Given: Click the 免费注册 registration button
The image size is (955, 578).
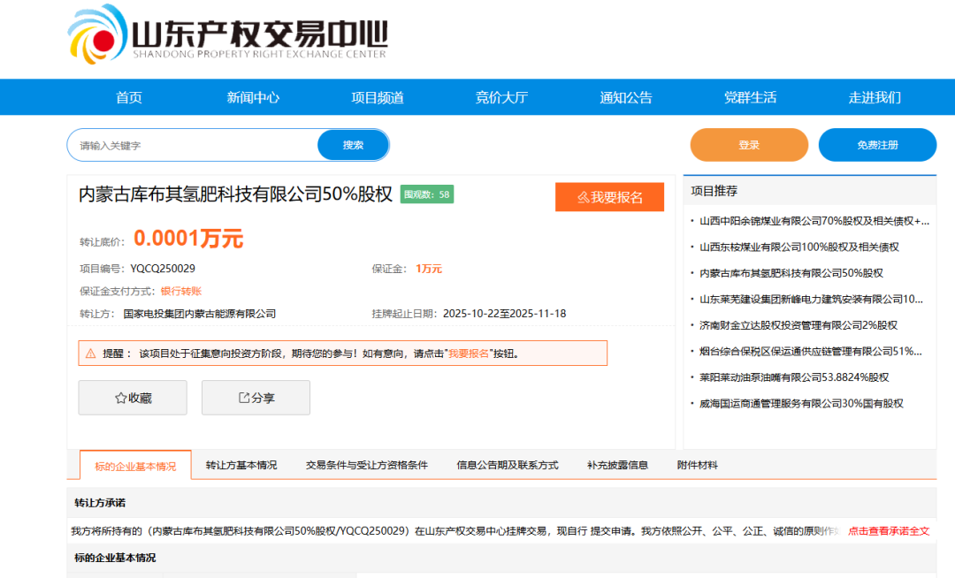Looking at the screenshot, I should (877, 144).
